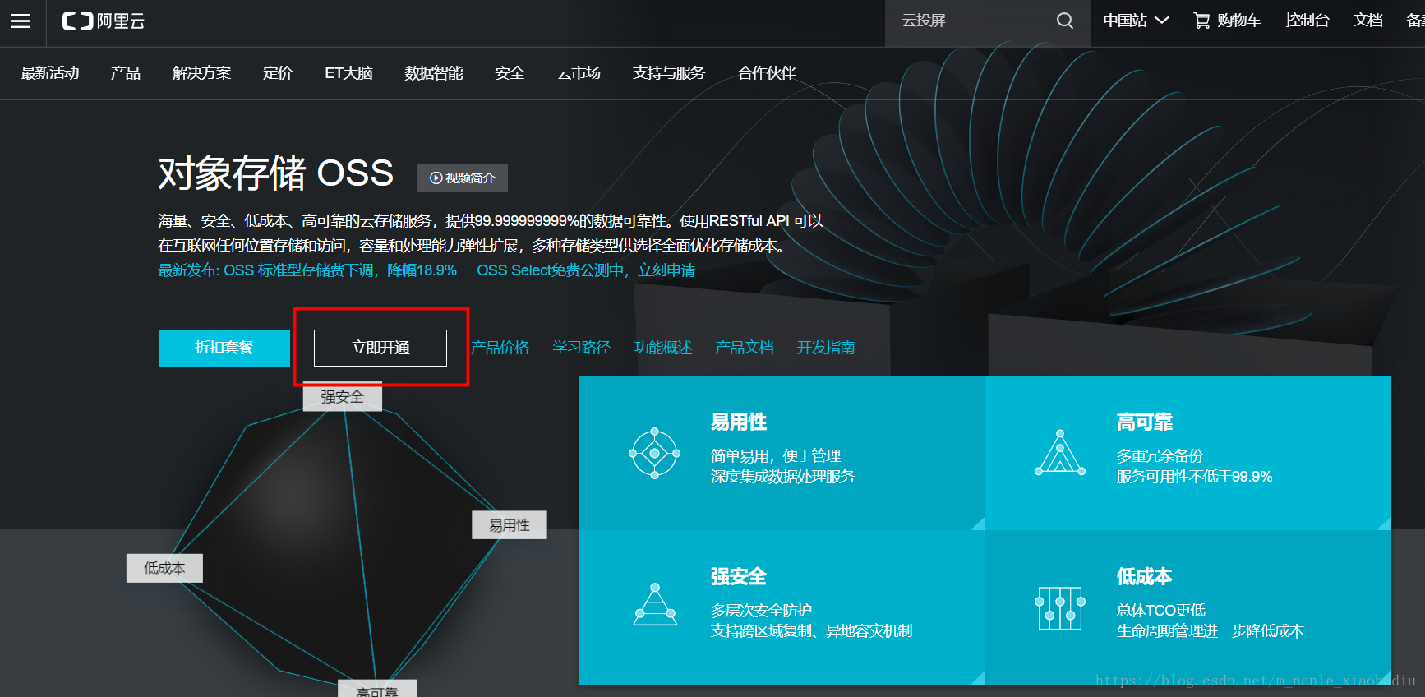Click the strong-security triangle icon

pyautogui.click(x=655, y=605)
